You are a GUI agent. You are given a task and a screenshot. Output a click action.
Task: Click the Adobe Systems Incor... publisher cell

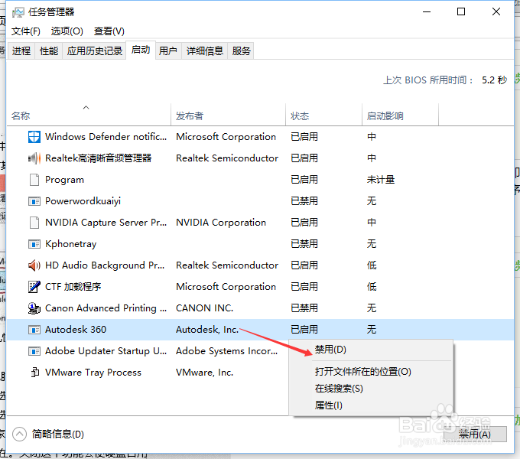[227, 351]
